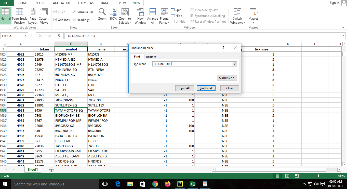
Task: Switch to Normal workbook view
Action: click(x=6, y=16)
